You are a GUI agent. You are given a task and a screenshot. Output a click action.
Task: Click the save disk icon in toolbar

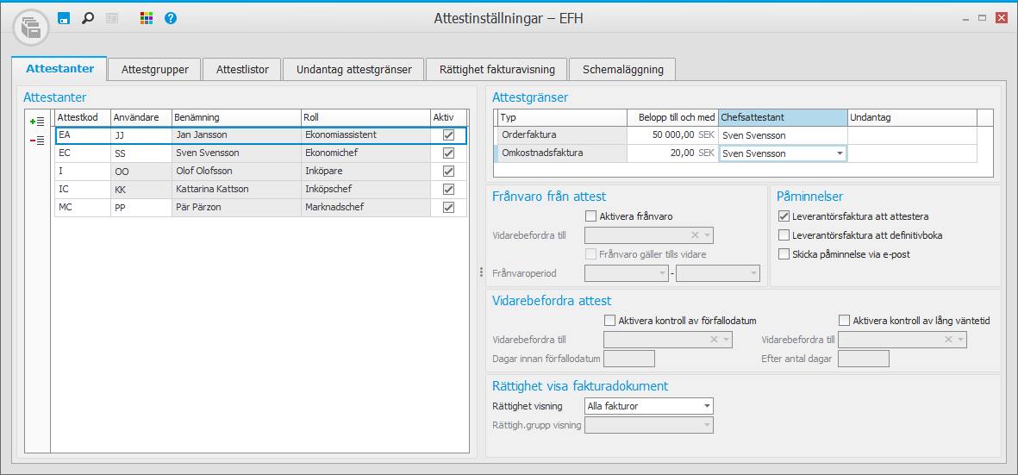click(x=63, y=17)
